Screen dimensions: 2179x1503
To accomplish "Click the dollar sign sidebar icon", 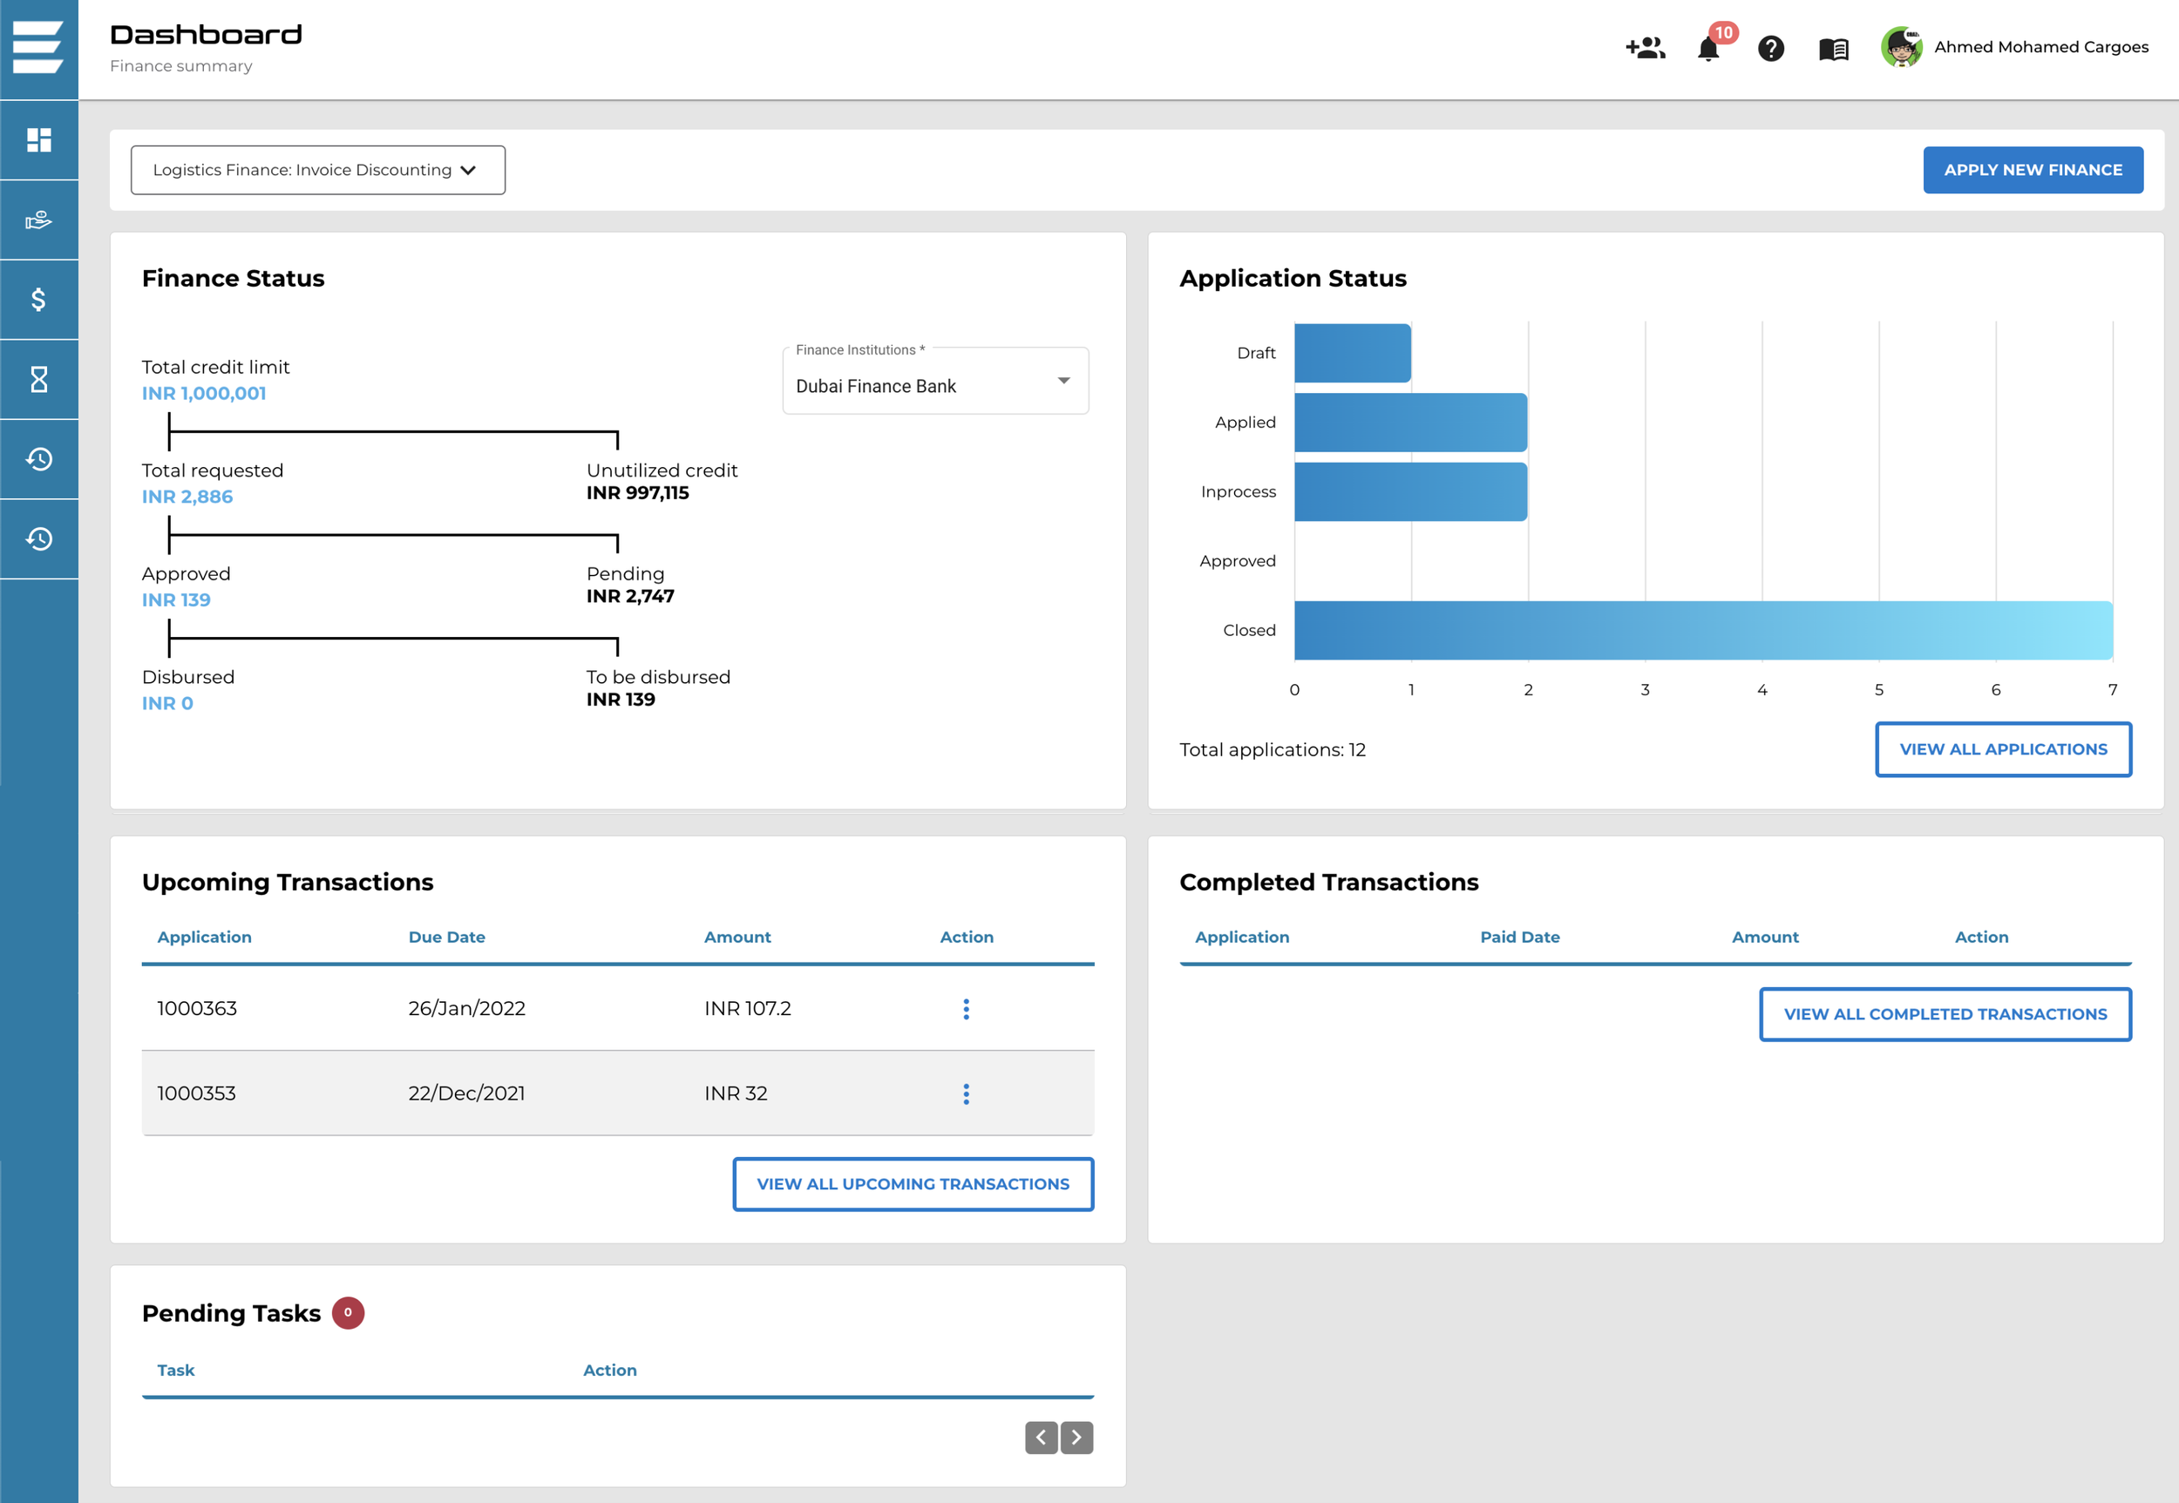I will [x=38, y=300].
